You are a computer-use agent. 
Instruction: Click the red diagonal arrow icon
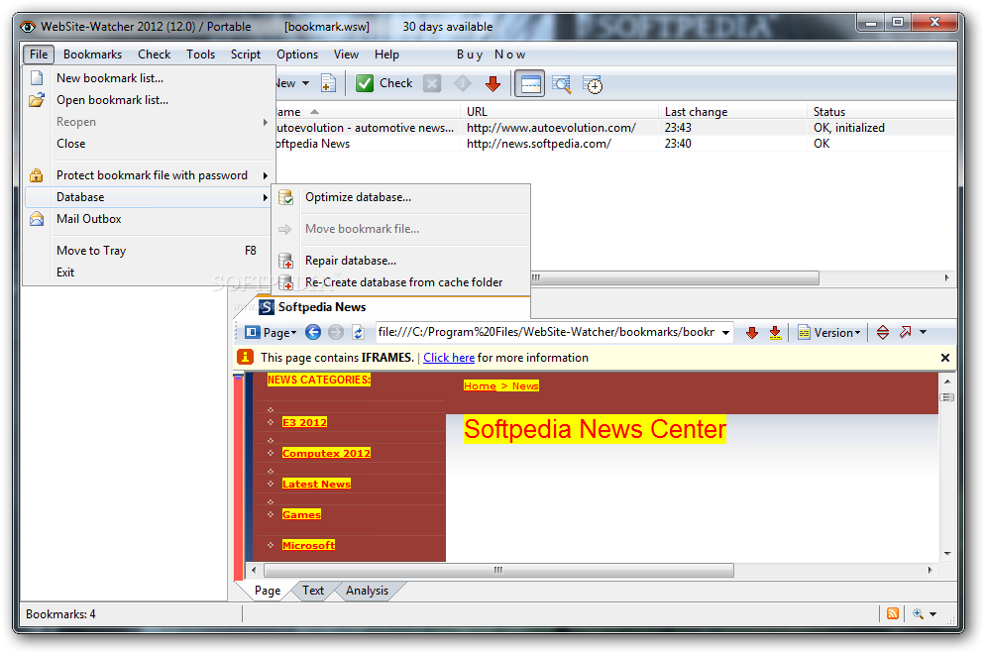[905, 332]
